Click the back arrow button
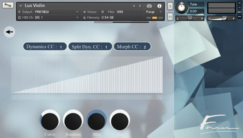243x138 pixels. (x=9, y=32)
